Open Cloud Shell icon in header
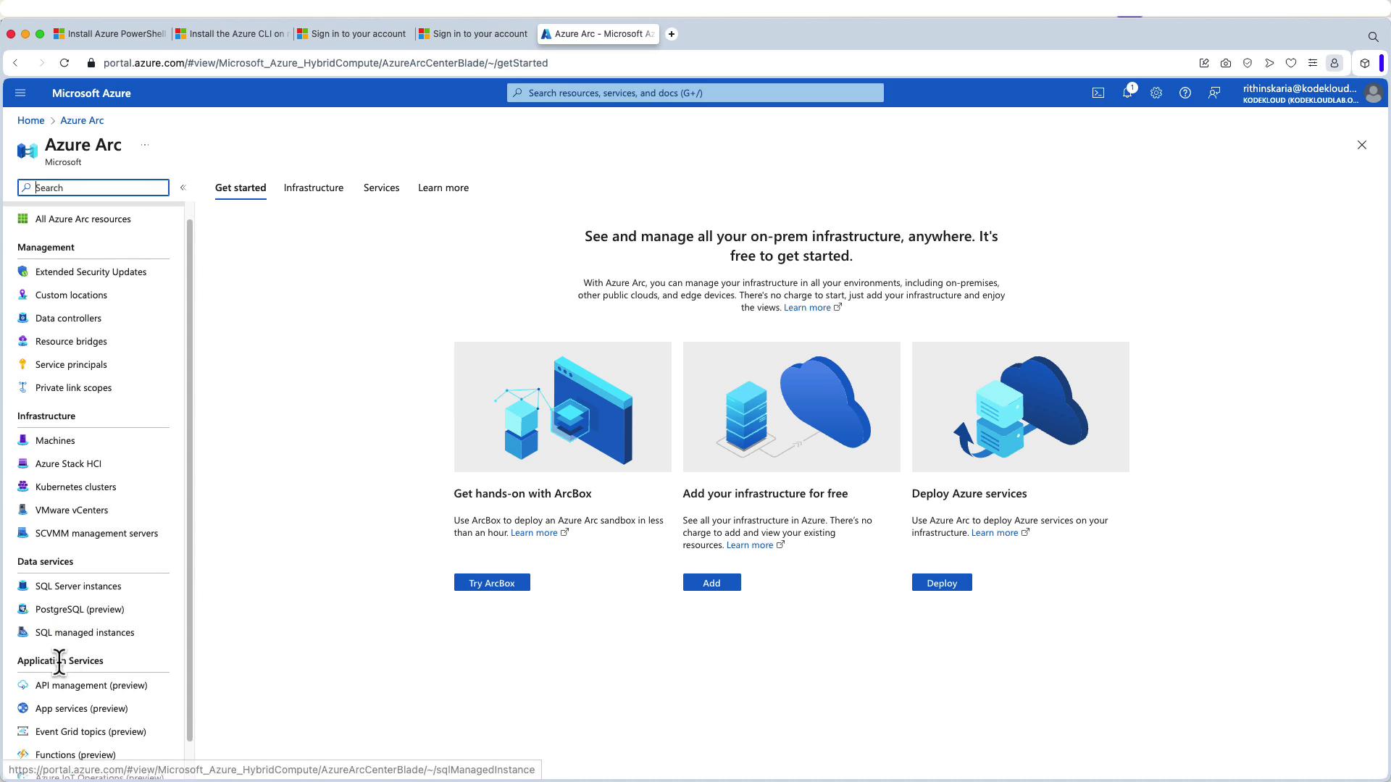1391x782 pixels. pos(1098,93)
